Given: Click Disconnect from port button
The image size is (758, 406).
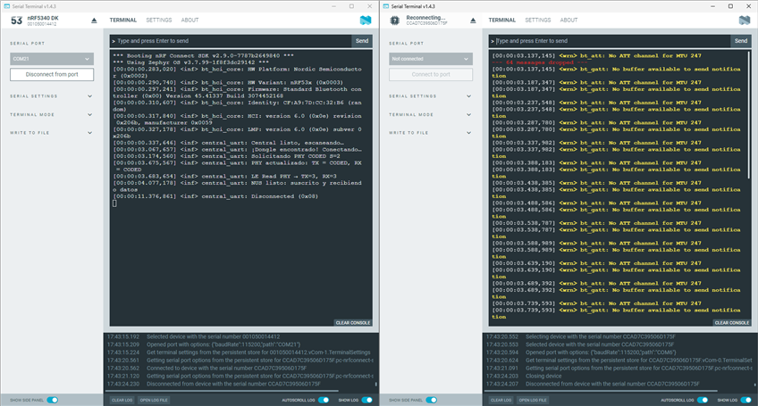Looking at the screenshot, I should [x=52, y=74].
